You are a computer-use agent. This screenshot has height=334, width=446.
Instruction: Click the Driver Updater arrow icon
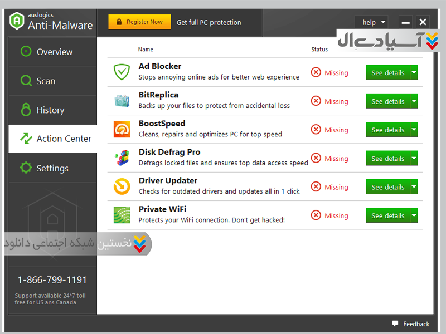pyautogui.click(x=122, y=187)
